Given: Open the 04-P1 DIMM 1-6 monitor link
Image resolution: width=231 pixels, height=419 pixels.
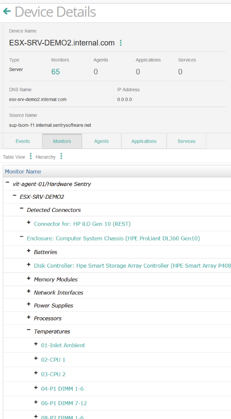Looking at the screenshot, I should pos(62,389).
